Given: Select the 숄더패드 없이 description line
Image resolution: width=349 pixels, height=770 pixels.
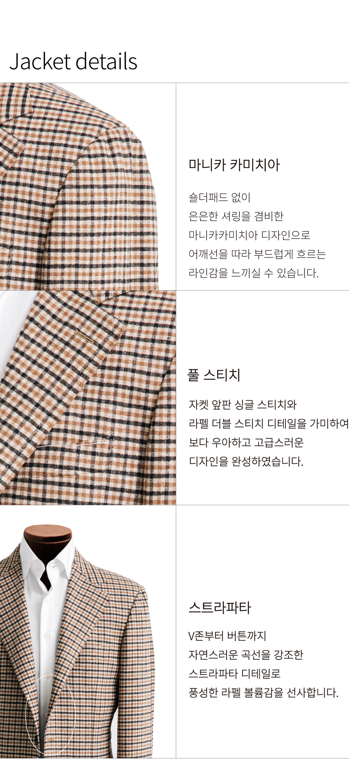Looking at the screenshot, I should coord(220,197).
